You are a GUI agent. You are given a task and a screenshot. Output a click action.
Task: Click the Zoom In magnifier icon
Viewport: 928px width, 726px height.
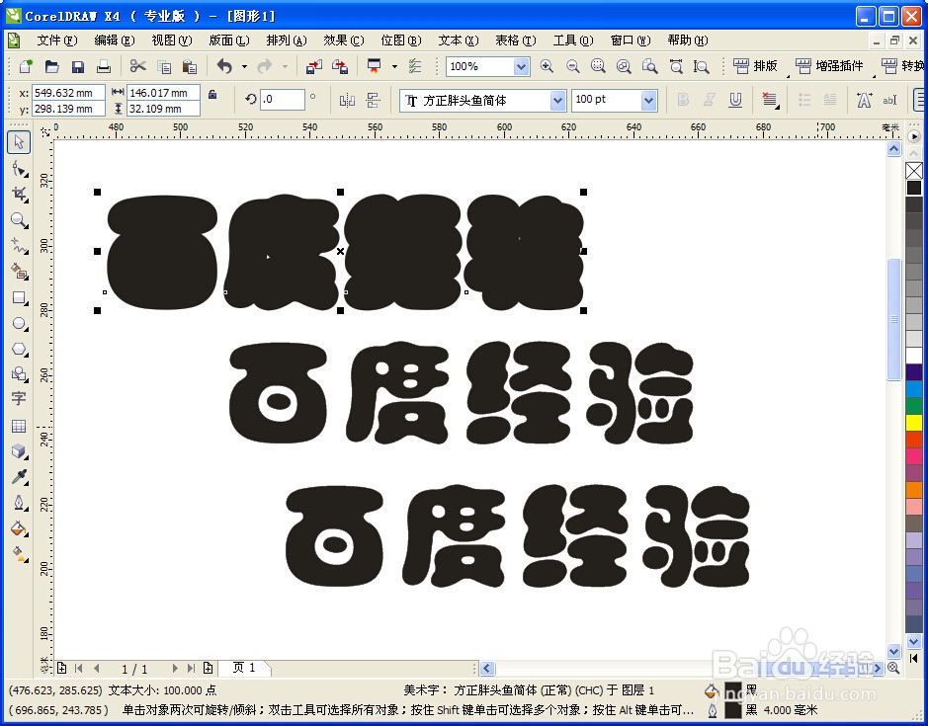(547, 66)
